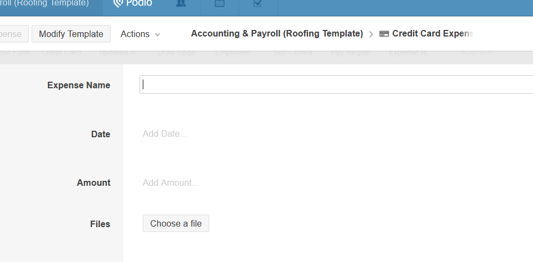Viewport: 533px width, 262px height.
Task: Open the contacts people icon
Action: pyautogui.click(x=180, y=3)
